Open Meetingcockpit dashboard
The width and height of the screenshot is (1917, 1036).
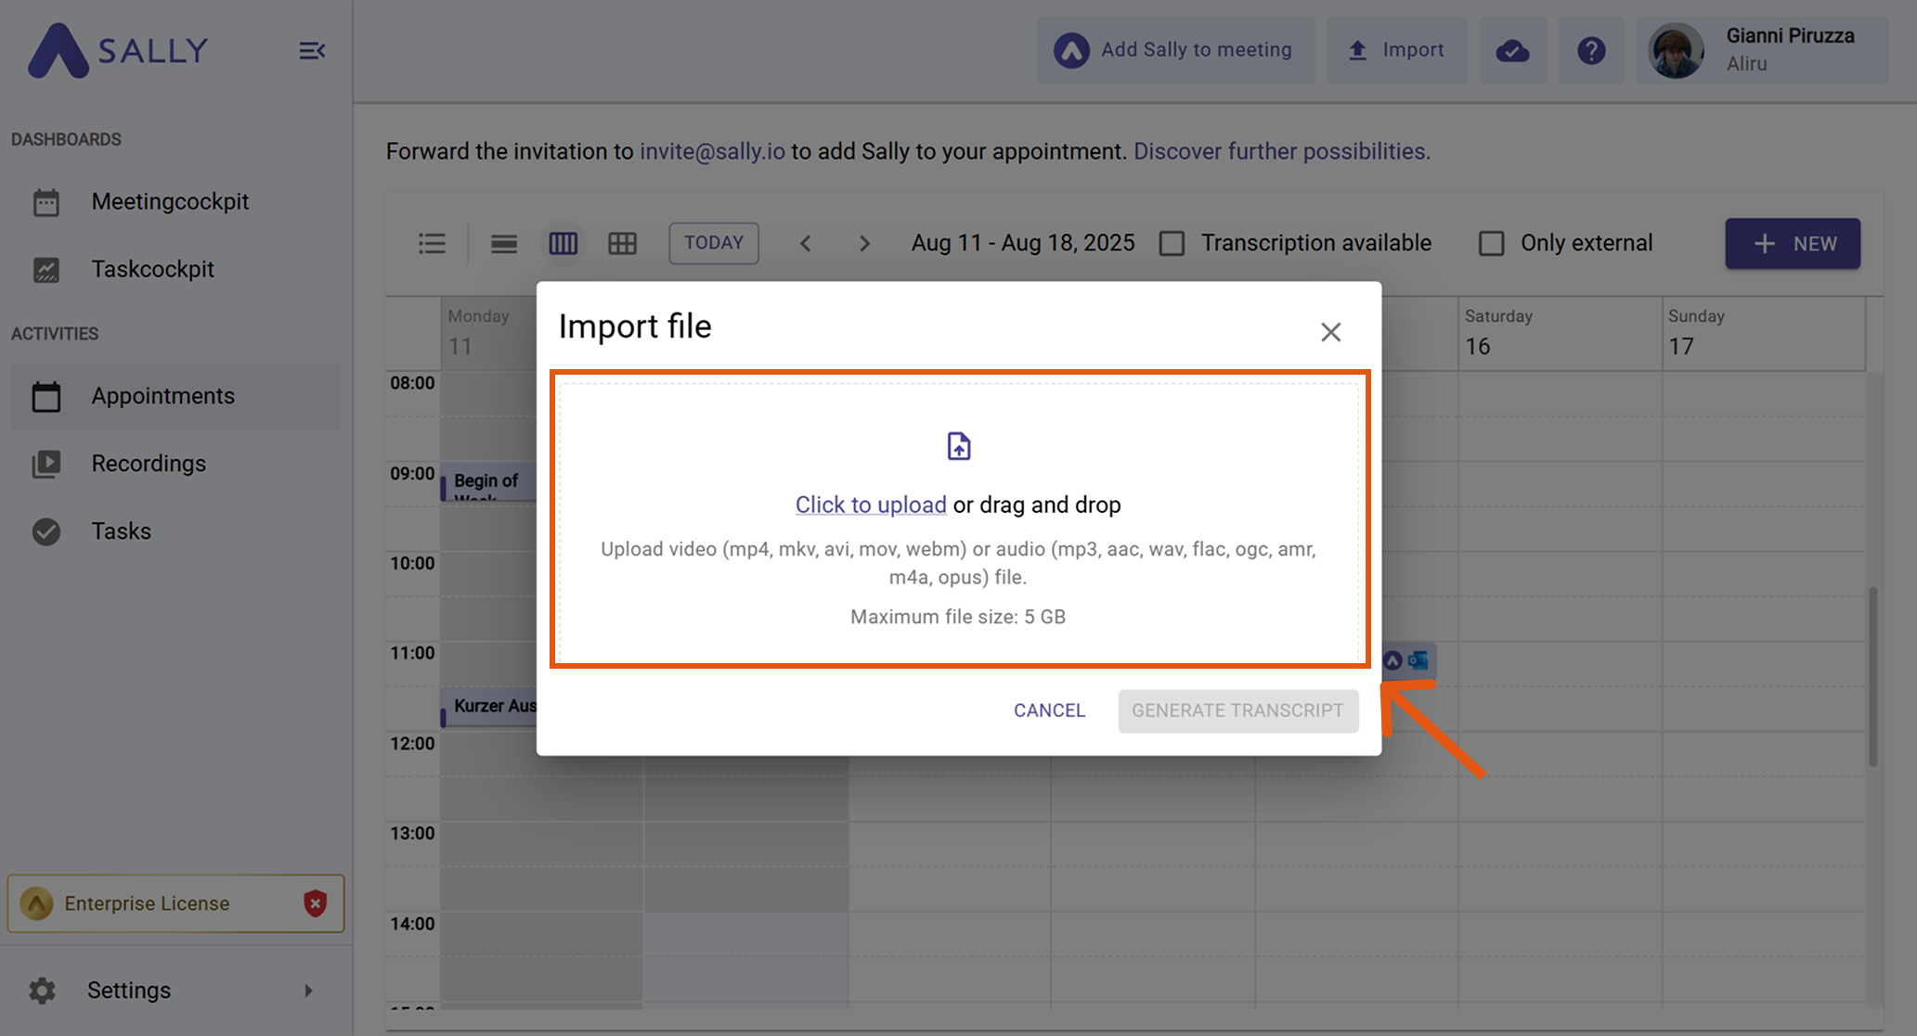coord(175,201)
